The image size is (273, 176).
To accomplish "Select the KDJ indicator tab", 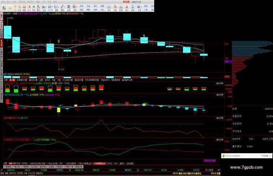I will click(x=116, y=163).
